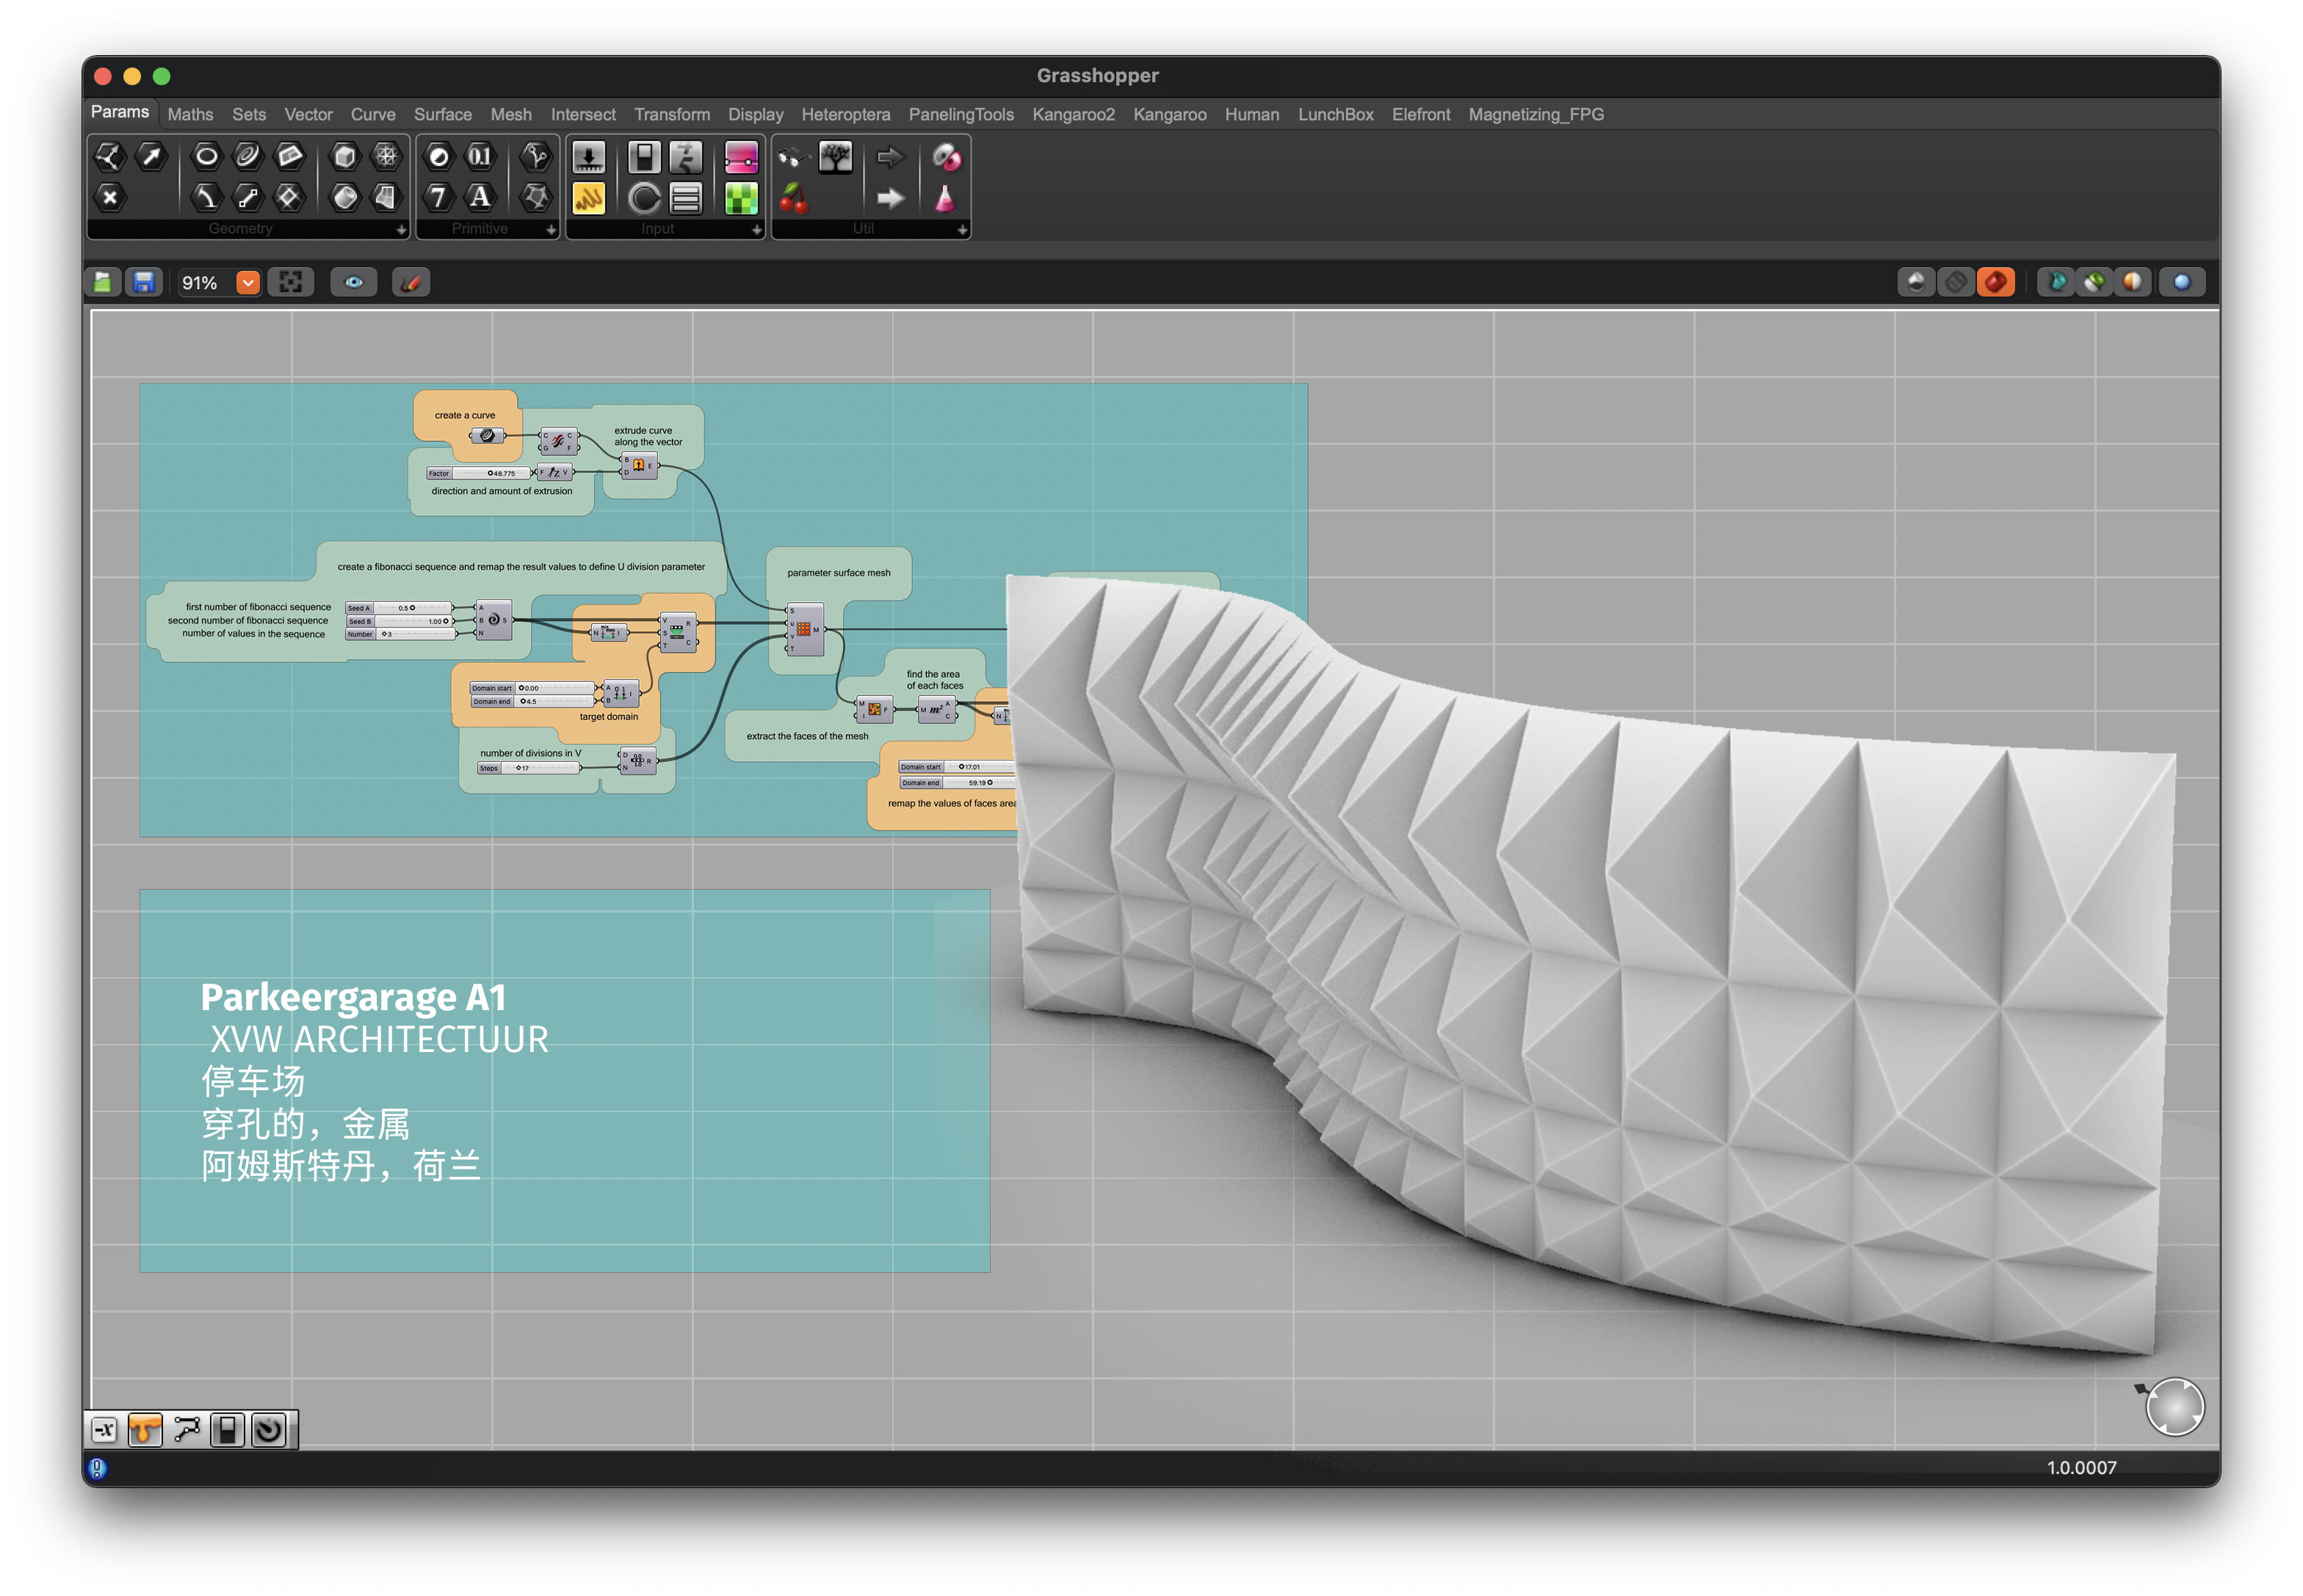Expand the Geometry panel group
Image resolution: width=2303 pixels, height=1596 pixels.
(401, 229)
